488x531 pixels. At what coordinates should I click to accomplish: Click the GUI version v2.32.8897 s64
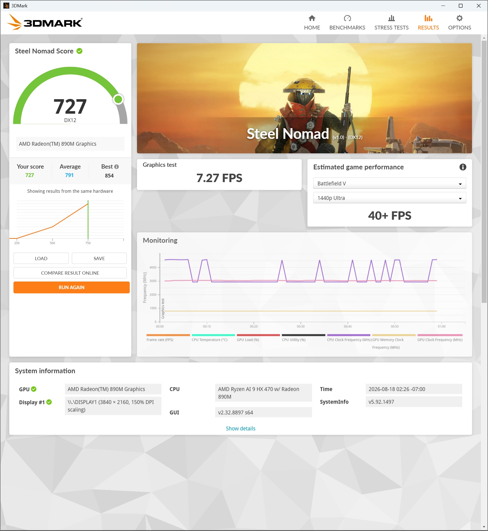[x=263, y=412]
